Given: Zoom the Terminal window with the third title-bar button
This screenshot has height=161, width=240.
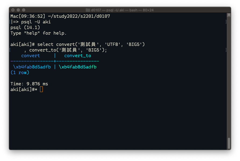Looking at the screenshot, I should tap(24, 10).
